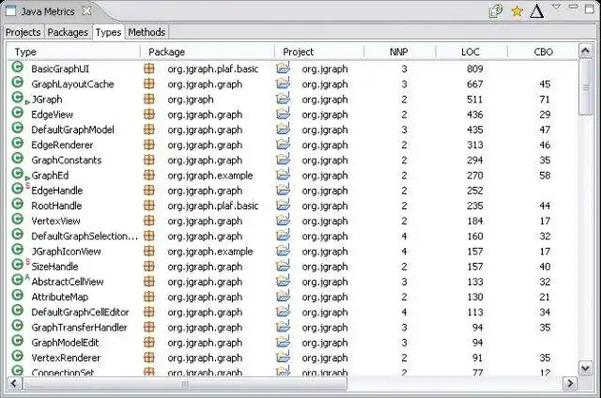Open the view menu dropdown triangle
The image size is (601, 398).
pos(556,7)
